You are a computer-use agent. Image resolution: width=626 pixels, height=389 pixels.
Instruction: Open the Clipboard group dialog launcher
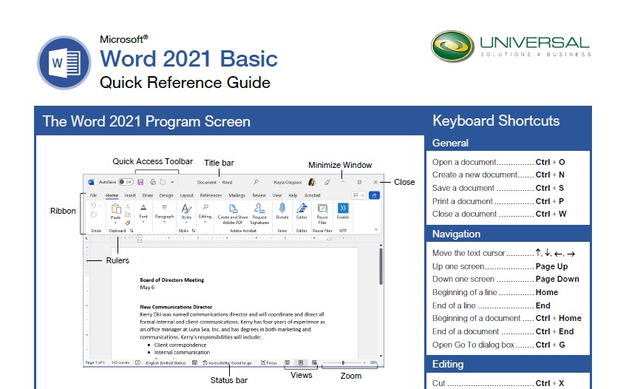(x=132, y=231)
